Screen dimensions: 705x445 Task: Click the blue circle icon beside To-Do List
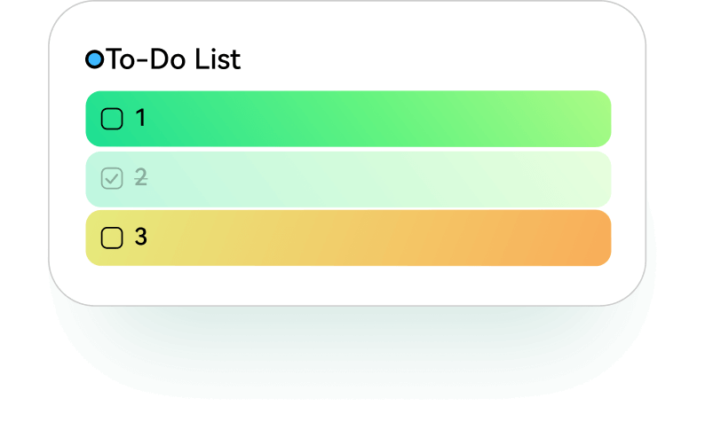94,60
